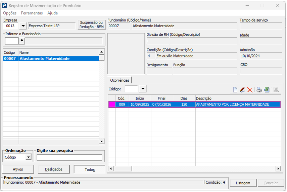Delete occurrence with the red X icon
Image resolution: width=287 pixels, height=192 pixels.
250,90
